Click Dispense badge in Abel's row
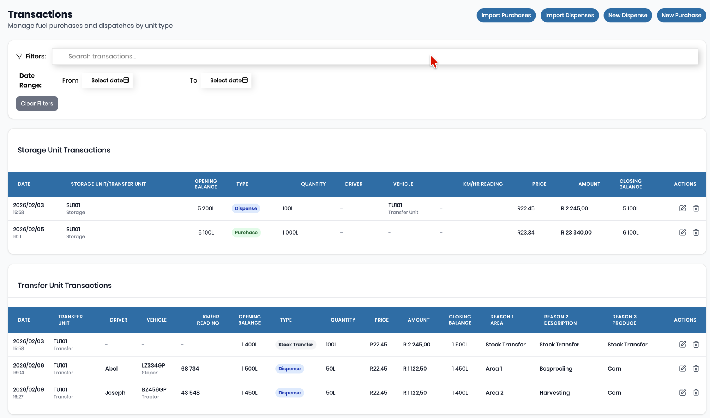 (x=289, y=368)
